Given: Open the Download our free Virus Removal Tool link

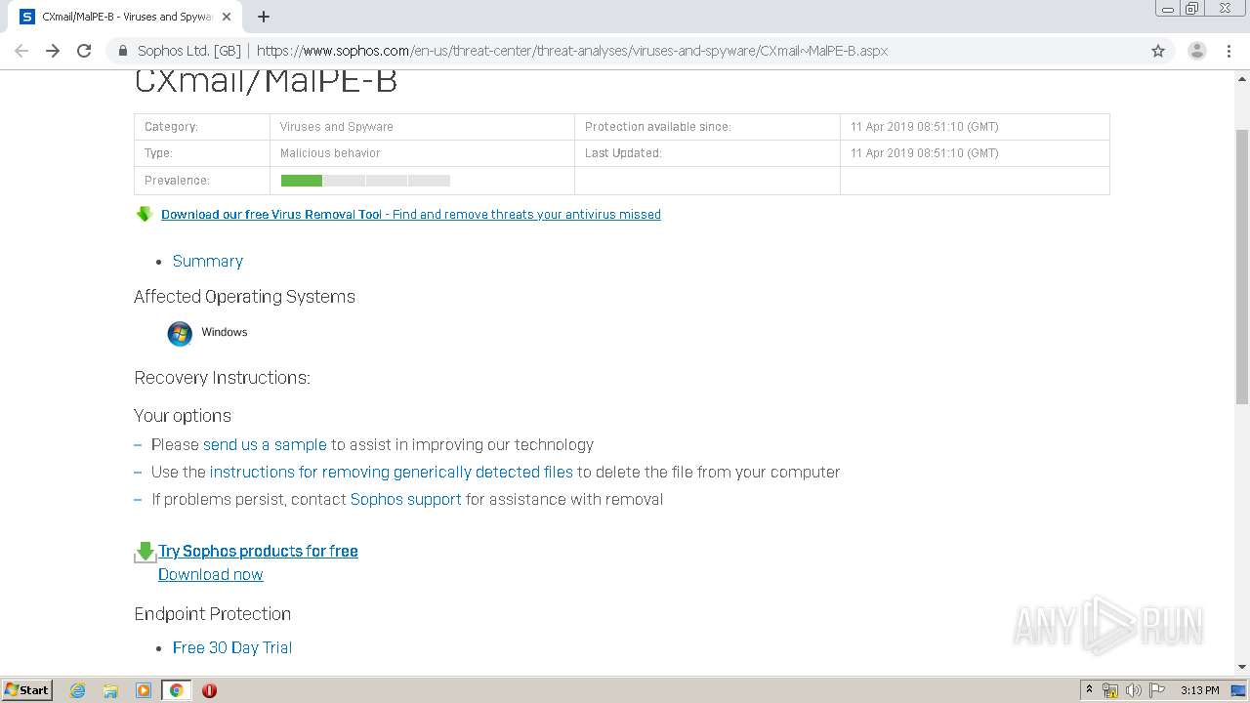Looking at the screenshot, I should pyautogui.click(x=411, y=214).
